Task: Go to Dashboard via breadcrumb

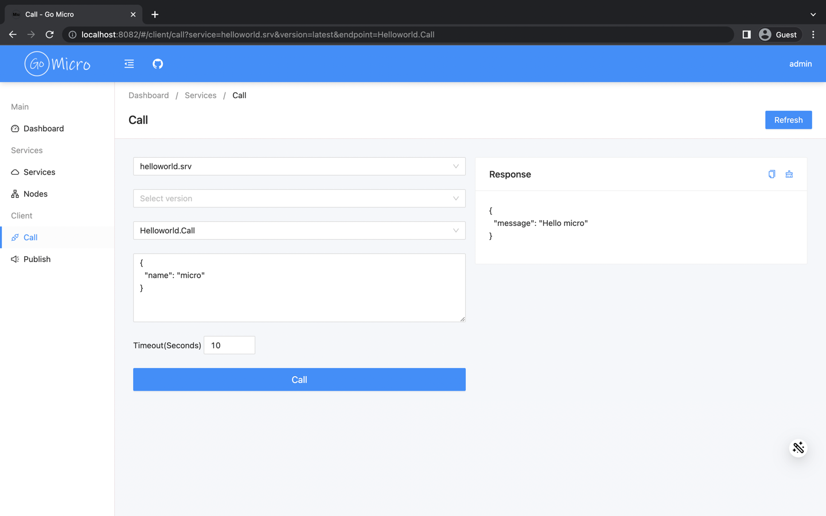Action: point(149,95)
